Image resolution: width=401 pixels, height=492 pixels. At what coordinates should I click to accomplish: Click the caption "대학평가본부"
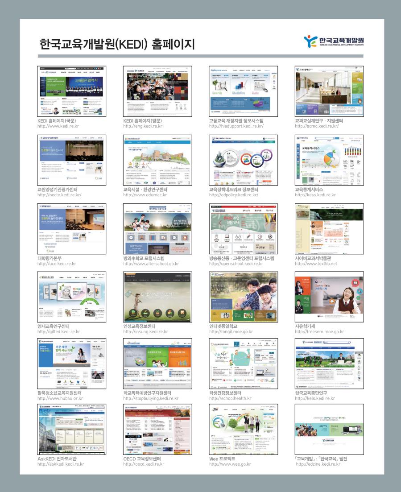coord(50,258)
